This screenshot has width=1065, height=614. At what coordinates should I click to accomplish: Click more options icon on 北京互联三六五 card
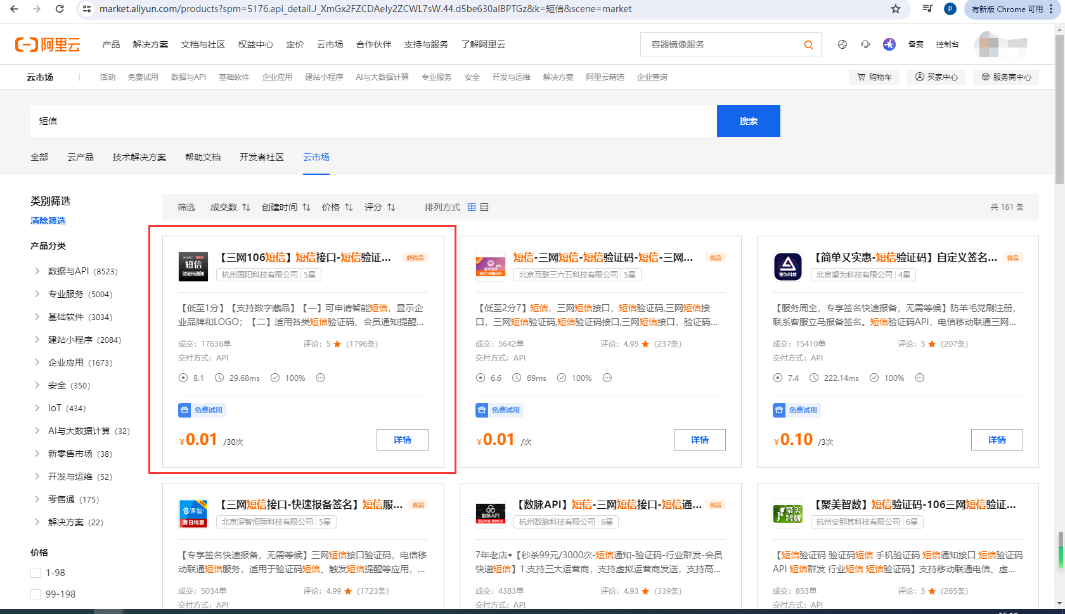(607, 378)
